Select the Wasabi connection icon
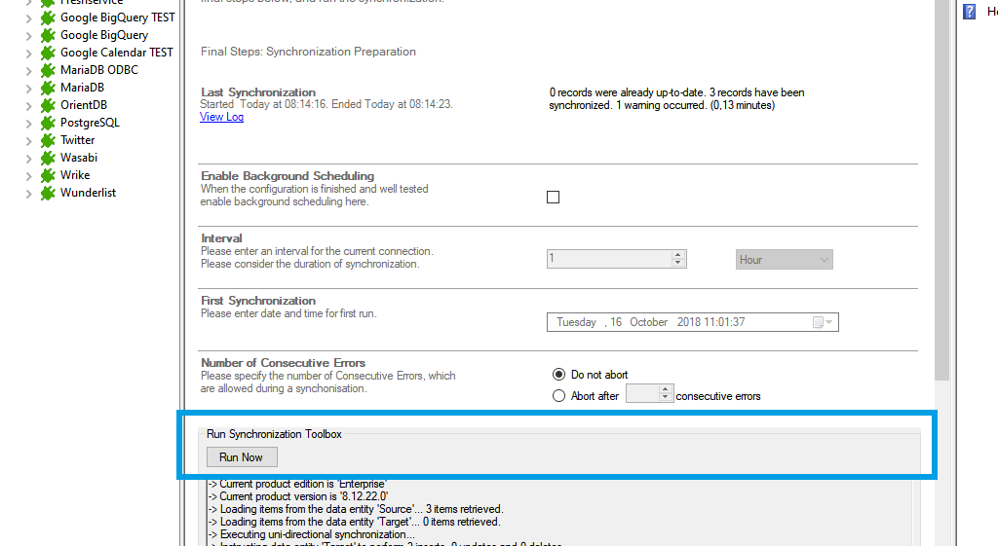998x546 pixels. coord(47,158)
